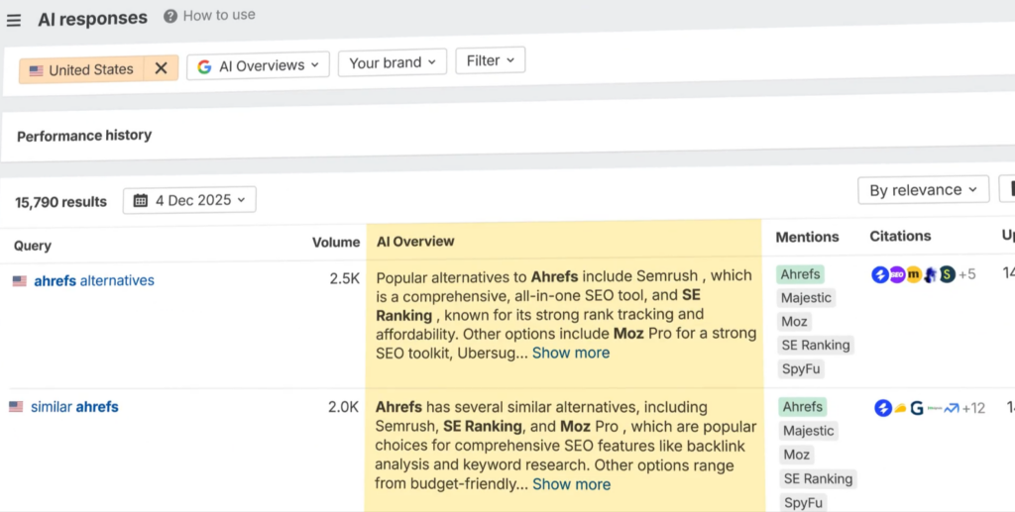
Task: Click US flag beside ahrefs alternatives query
Action: [20, 281]
